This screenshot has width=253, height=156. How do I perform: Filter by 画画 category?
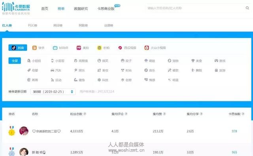pyautogui.click(x=32, y=80)
